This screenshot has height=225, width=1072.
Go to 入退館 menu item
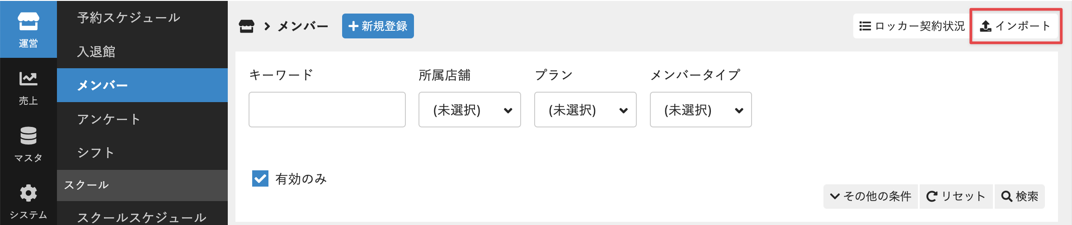[96, 52]
